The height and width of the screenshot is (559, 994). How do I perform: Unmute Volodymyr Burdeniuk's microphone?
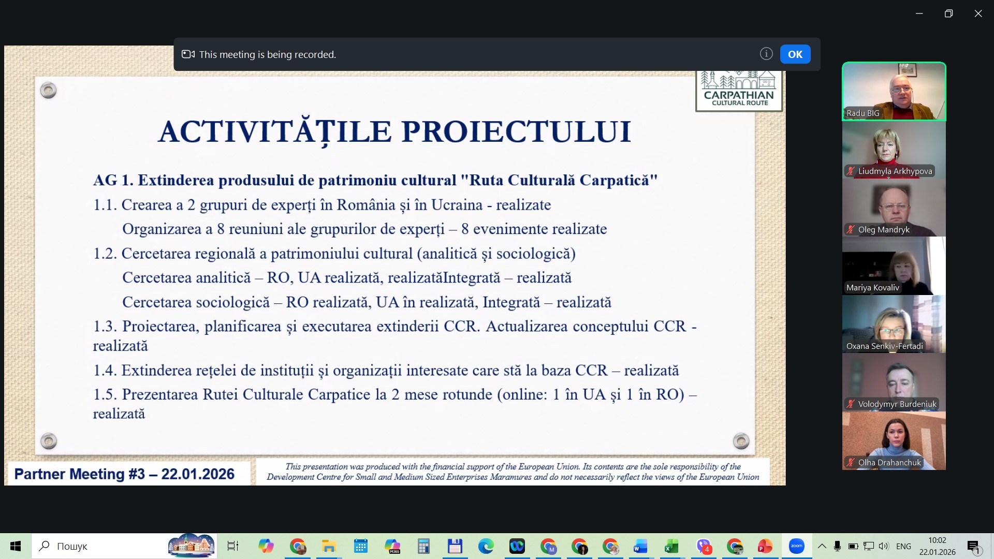click(850, 404)
